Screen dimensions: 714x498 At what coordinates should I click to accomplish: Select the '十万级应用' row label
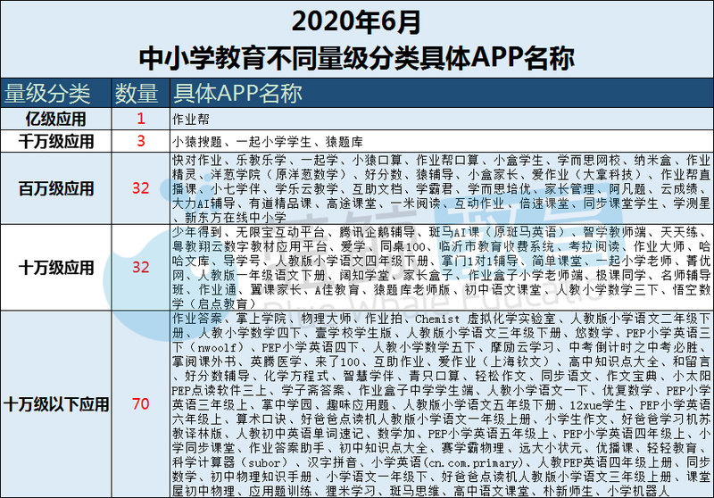pos(56,267)
